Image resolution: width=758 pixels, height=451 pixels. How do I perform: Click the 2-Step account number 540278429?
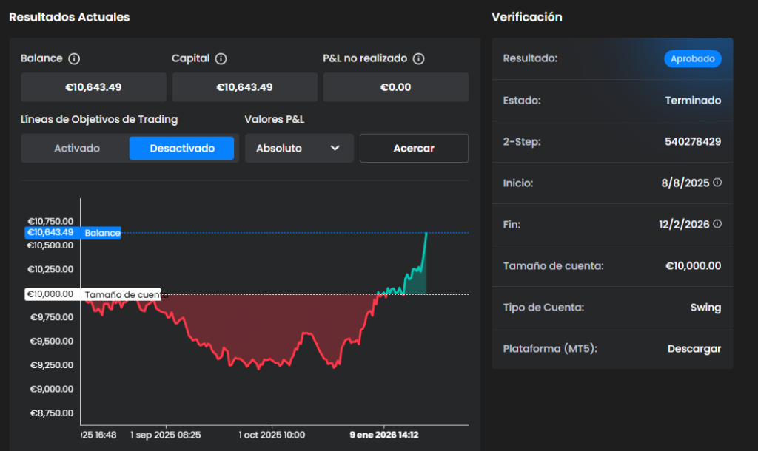(x=692, y=141)
